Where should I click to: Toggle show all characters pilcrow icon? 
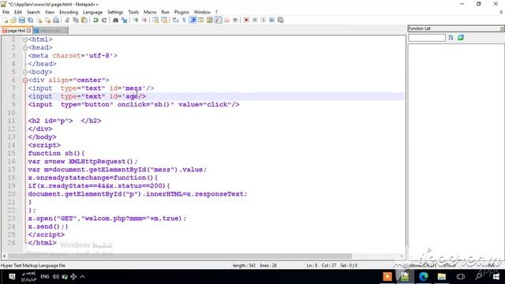(184, 21)
